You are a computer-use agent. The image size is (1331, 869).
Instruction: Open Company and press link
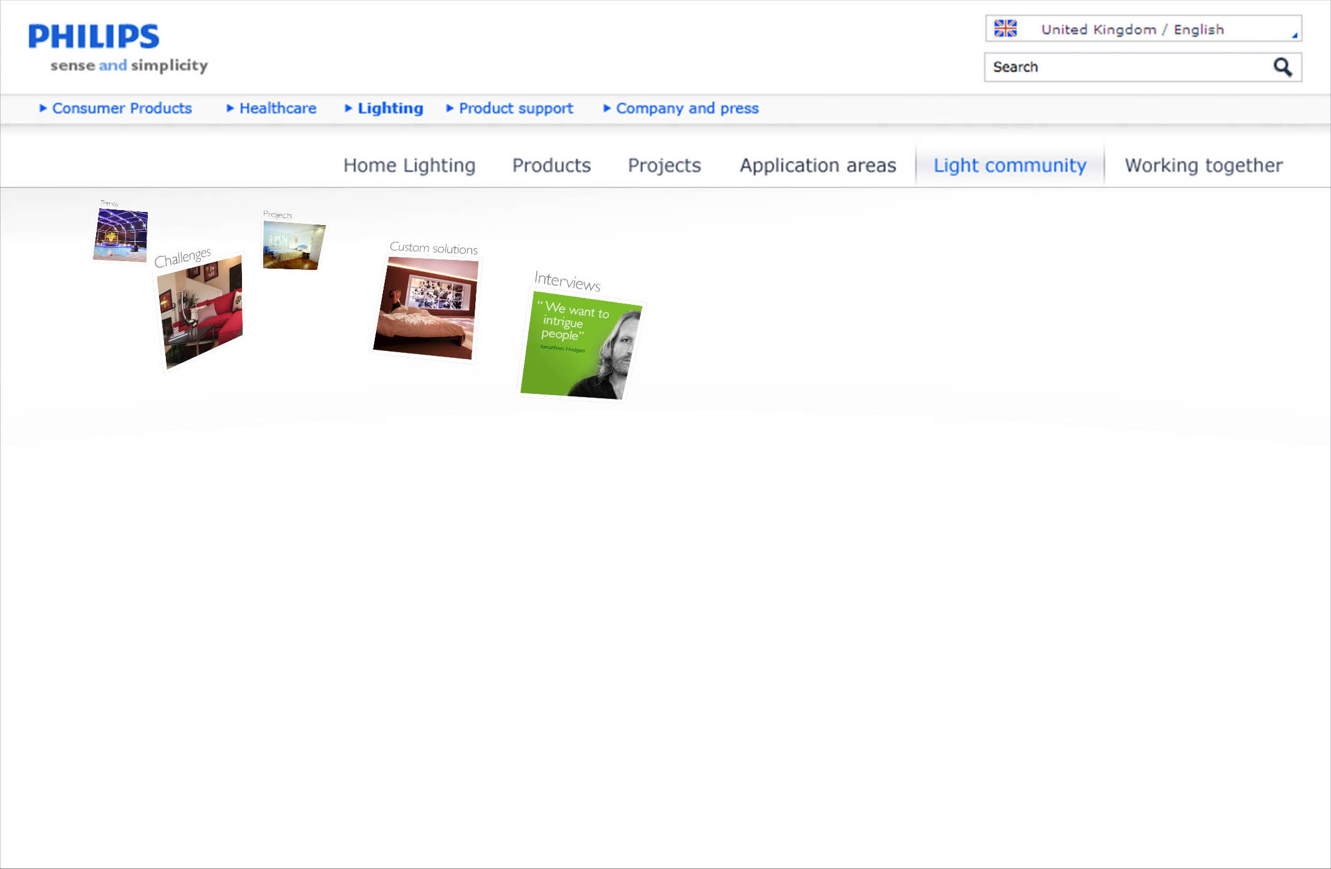pyautogui.click(x=687, y=108)
